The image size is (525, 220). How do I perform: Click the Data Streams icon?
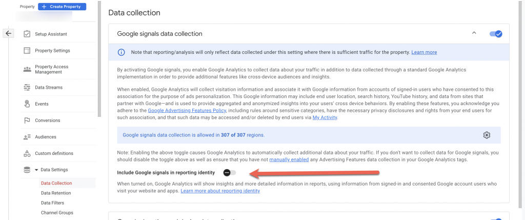point(27,87)
